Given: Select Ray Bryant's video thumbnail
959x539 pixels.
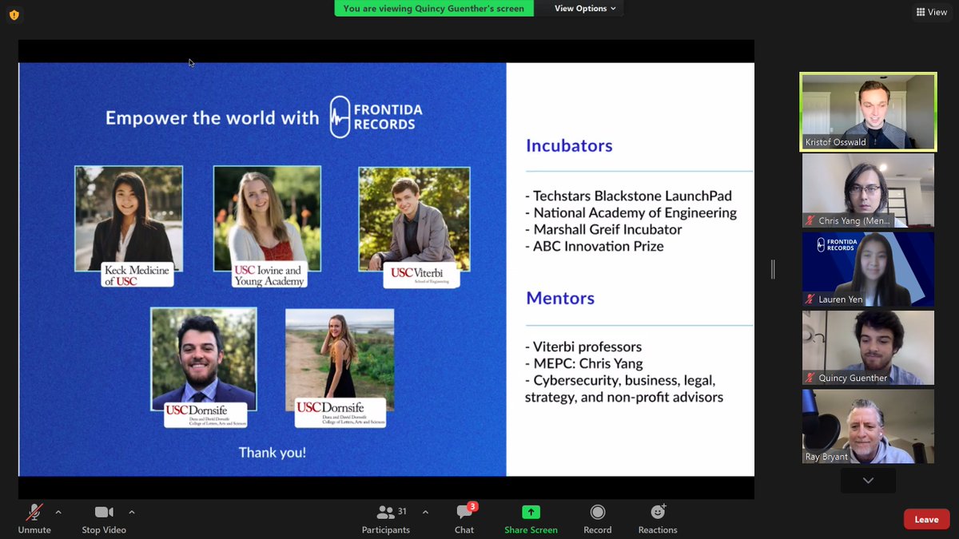Looking at the screenshot, I should click(868, 426).
